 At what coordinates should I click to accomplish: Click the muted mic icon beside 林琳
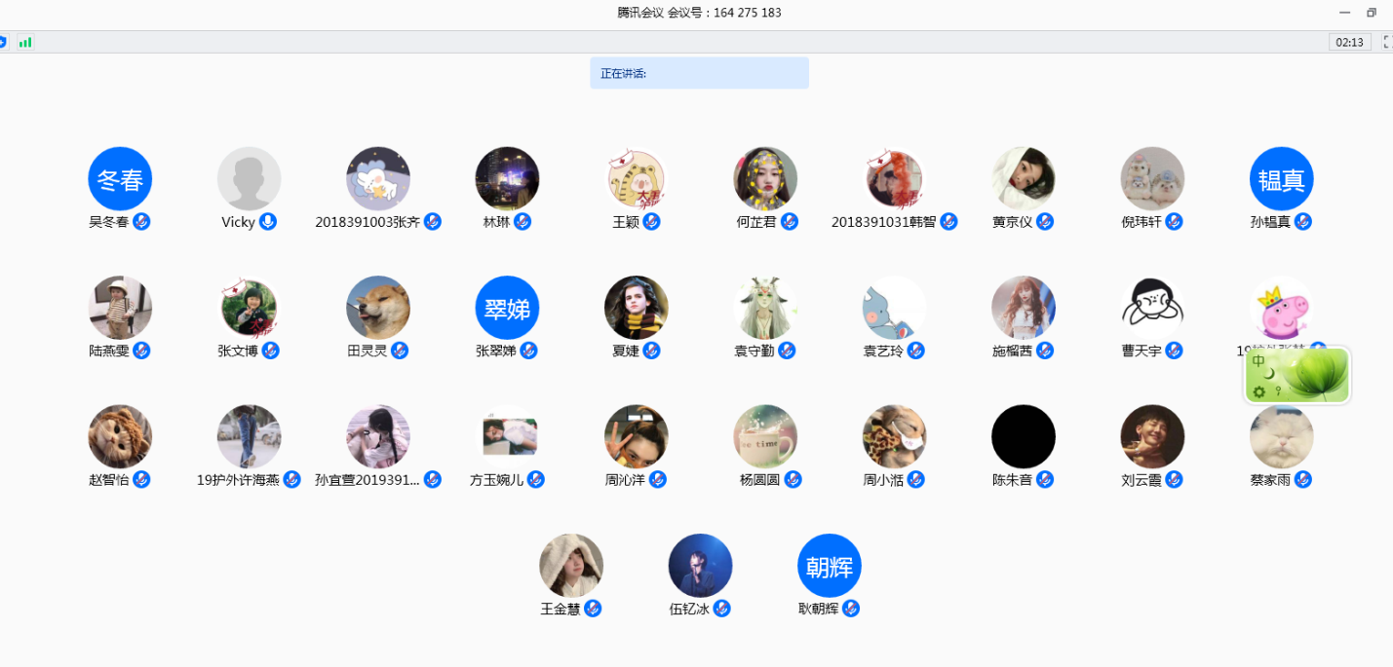click(x=522, y=221)
